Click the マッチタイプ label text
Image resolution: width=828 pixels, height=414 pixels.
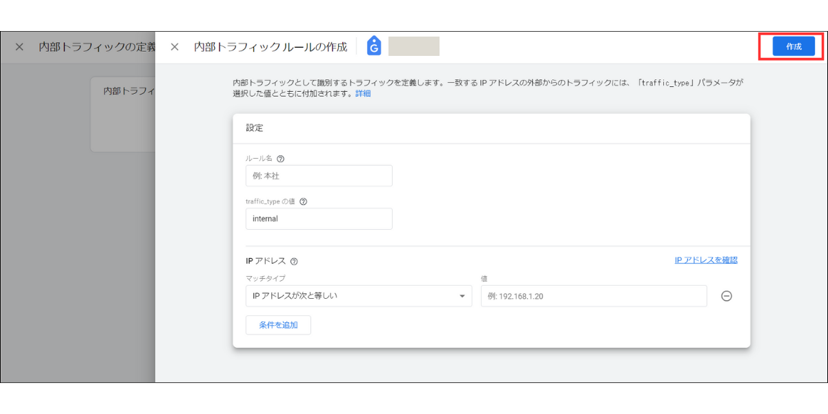tap(266, 279)
